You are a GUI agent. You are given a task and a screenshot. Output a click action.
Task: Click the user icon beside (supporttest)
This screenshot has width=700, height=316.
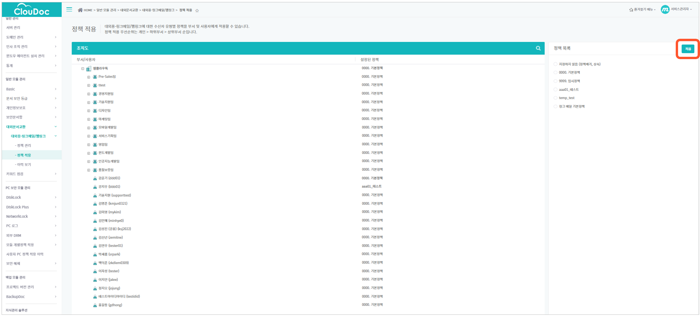pyautogui.click(x=95, y=195)
